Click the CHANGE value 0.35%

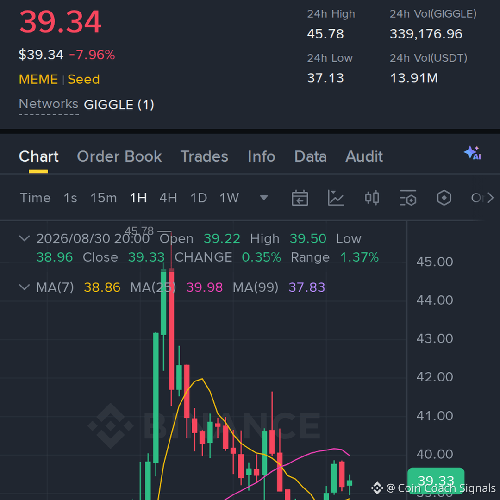[262, 257]
